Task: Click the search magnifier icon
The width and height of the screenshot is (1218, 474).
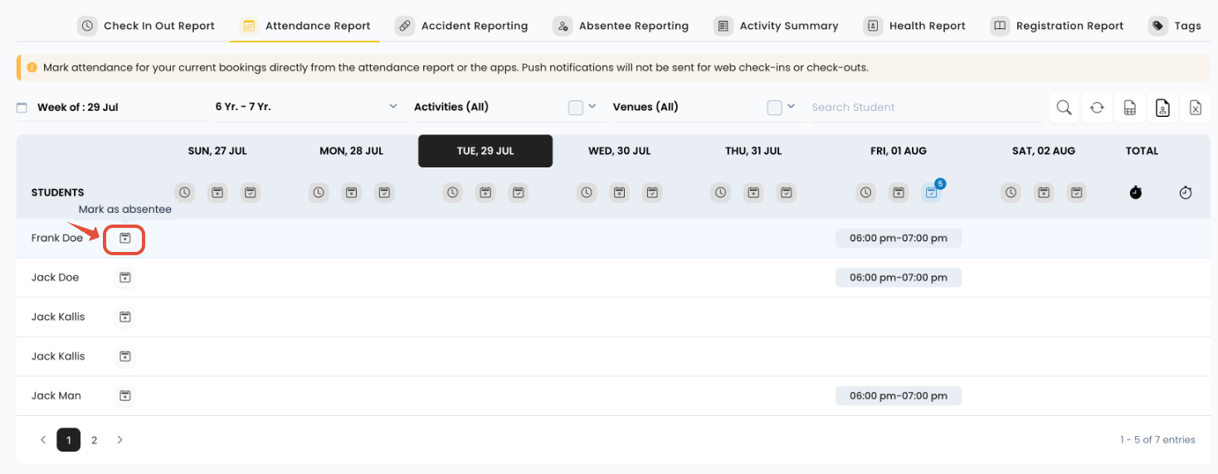Action: coord(1064,108)
